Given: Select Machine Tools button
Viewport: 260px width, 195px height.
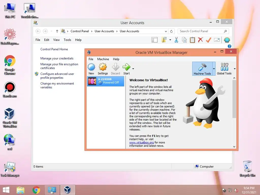Looking at the screenshot, I should (202, 69).
